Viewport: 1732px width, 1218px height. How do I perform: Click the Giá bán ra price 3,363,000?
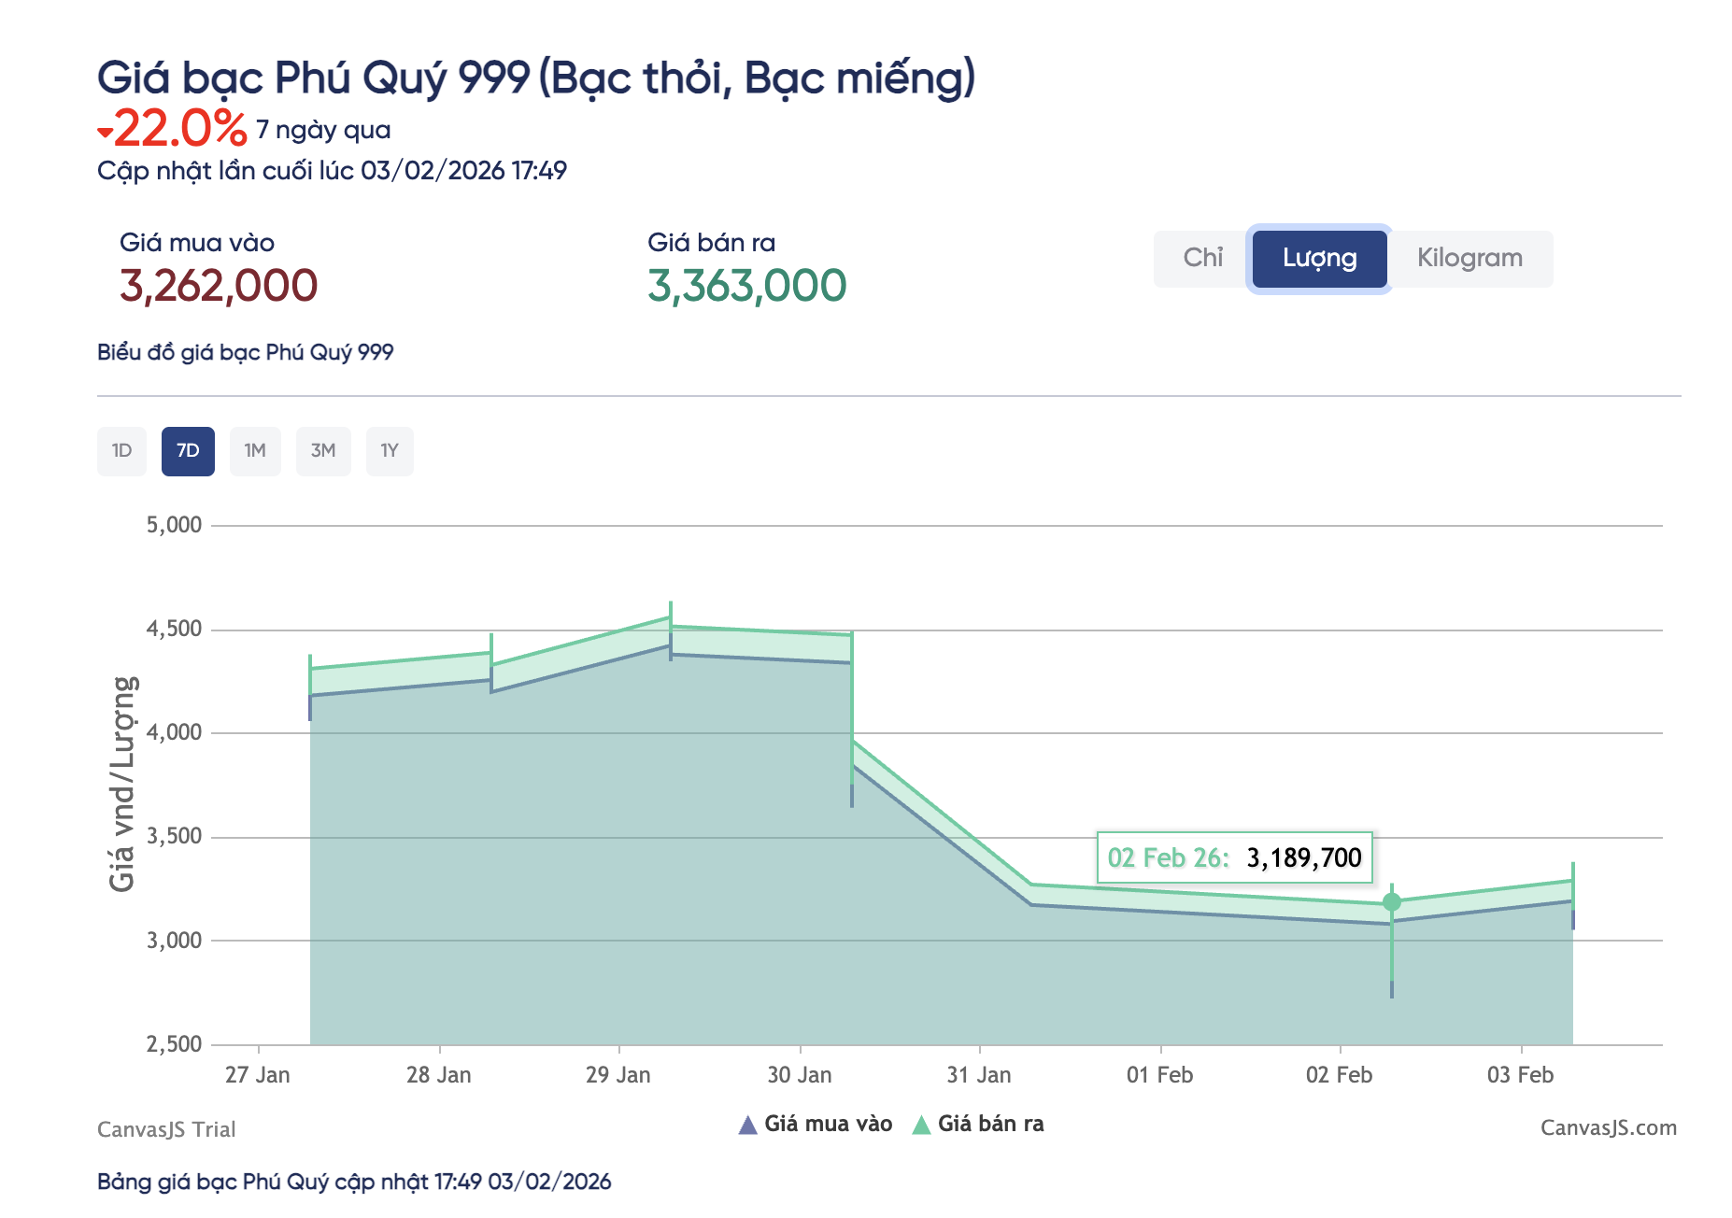(746, 283)
